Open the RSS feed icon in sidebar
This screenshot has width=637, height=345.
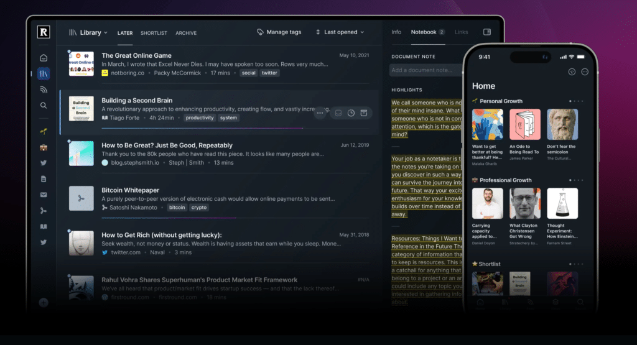click(x=44, y=90)
